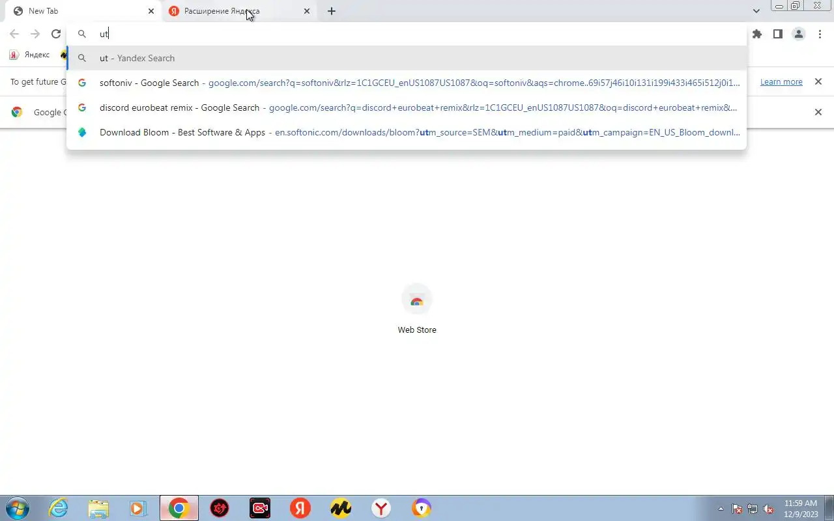Click the Learn more link
This screenshot has height=521, width=834.
[781, 82]
